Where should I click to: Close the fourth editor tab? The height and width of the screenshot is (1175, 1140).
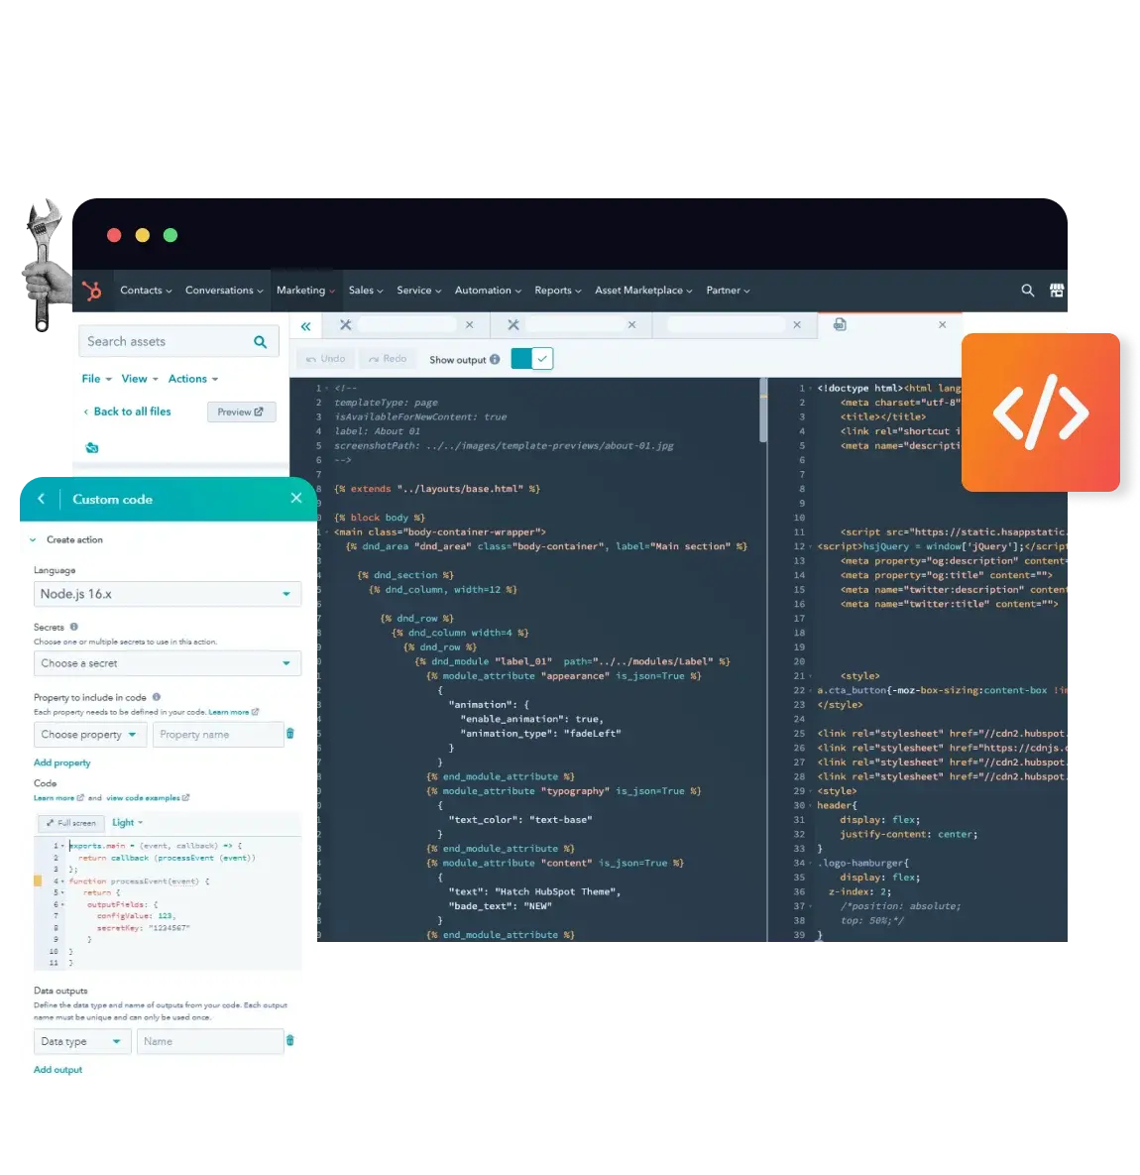[942, 324]
